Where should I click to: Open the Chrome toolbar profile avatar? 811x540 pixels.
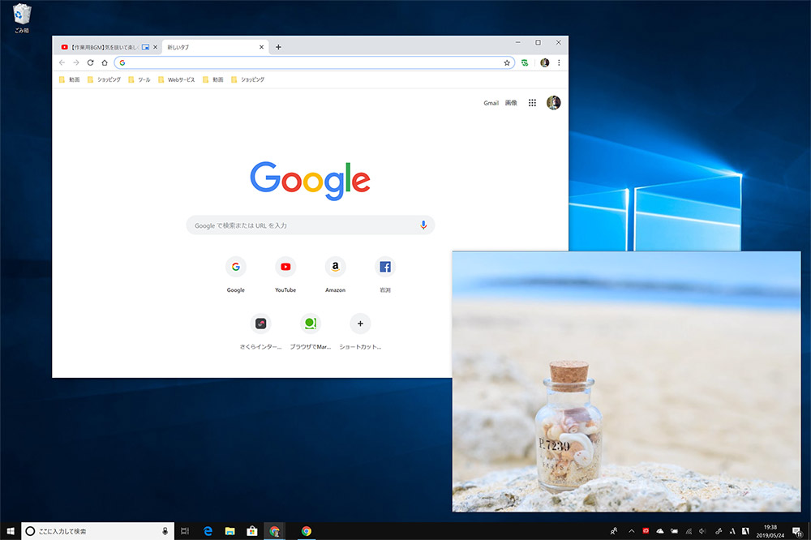pos(545,62)
